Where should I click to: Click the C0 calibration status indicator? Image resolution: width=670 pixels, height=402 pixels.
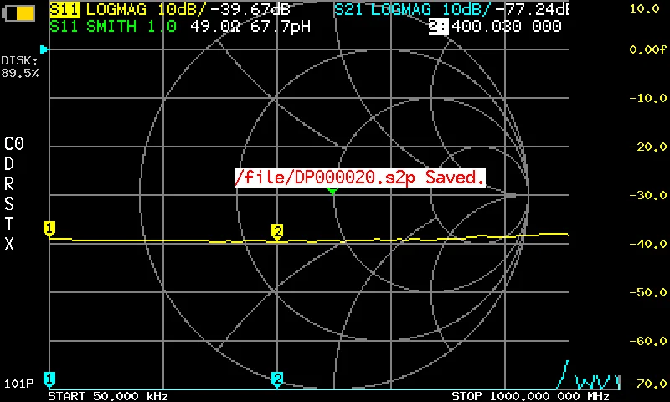(14, 143)
